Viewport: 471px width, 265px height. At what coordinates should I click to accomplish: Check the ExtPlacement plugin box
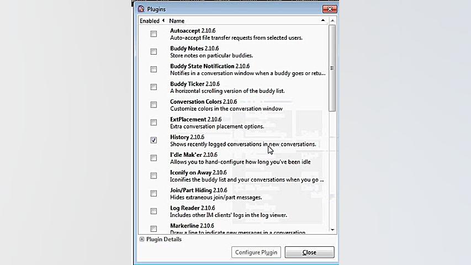click(x=154, y=123)
